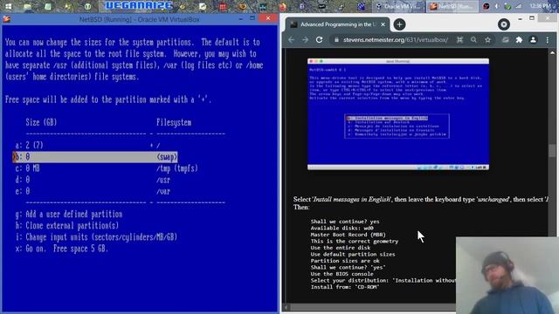Click the red round tray icon

487,6
